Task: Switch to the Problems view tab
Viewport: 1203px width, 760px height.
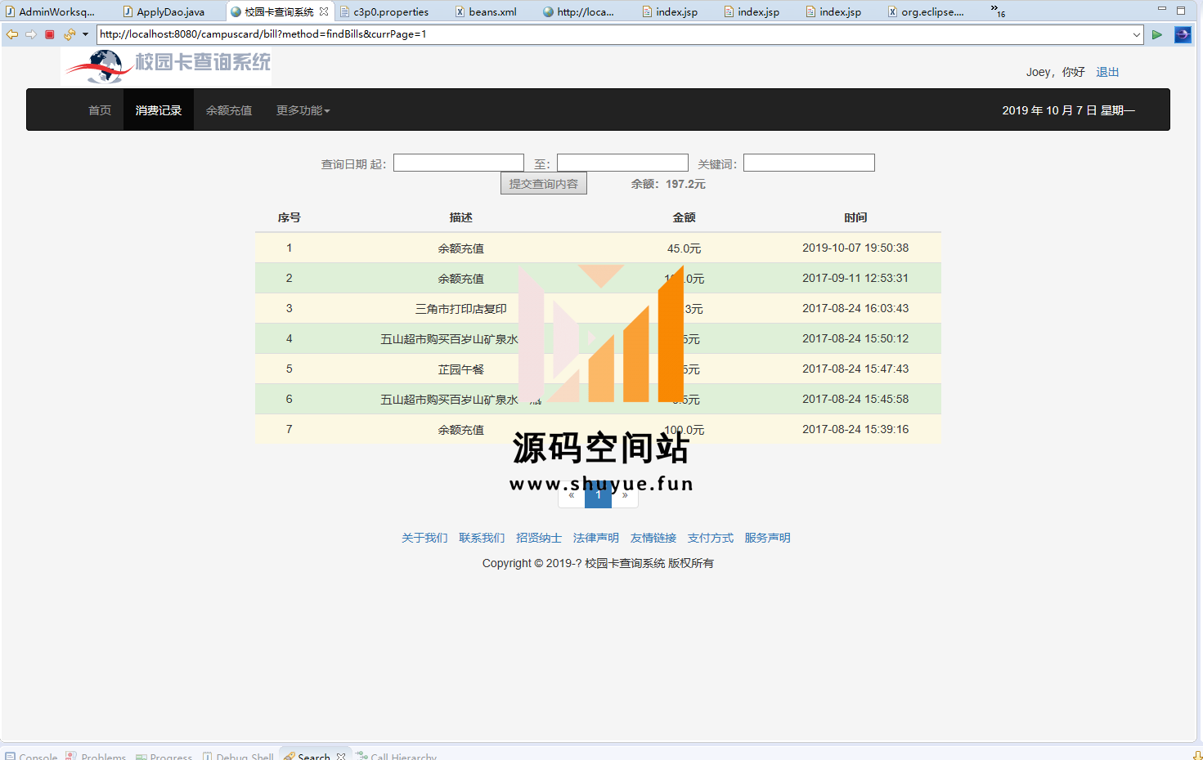Action: [x=97, y=757]
